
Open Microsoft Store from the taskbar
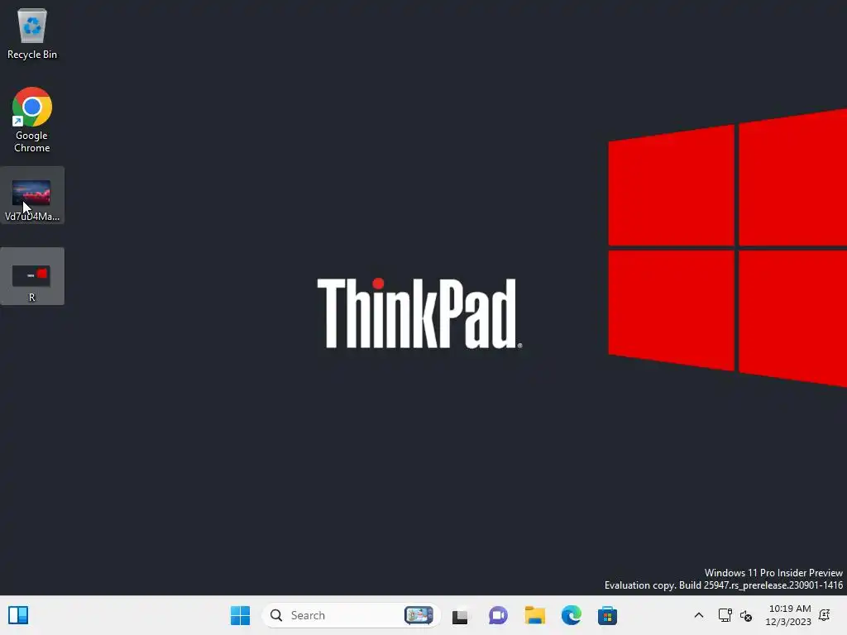pyautogui.click(x=607, y=615)
